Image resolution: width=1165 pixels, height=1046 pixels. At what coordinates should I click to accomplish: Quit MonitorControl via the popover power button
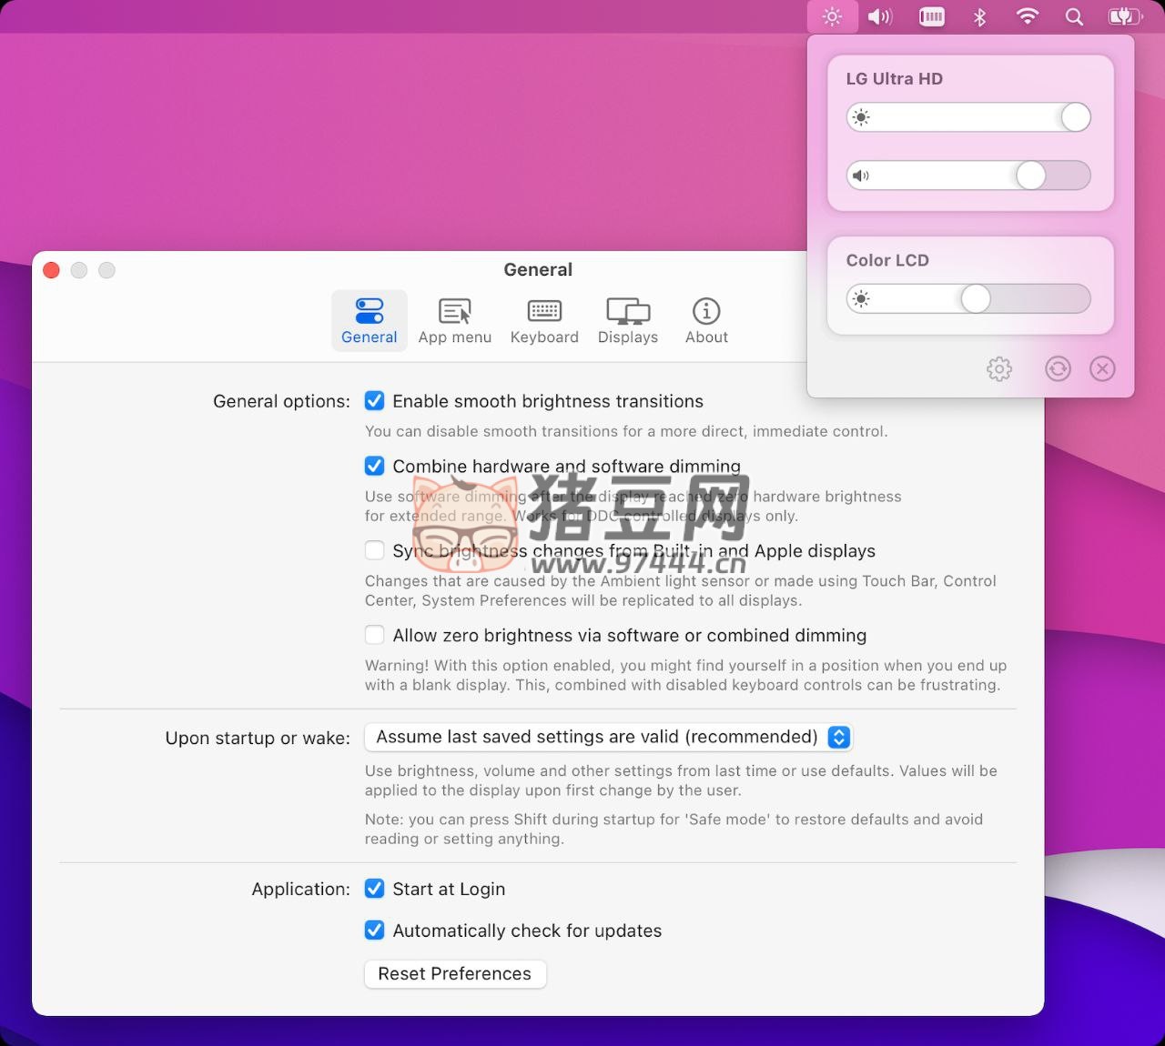(1102, 368)
